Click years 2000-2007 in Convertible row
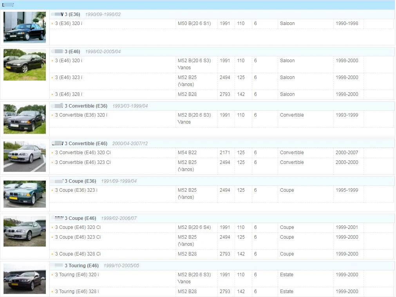This screenshot has height=297, width=396. 347,152
